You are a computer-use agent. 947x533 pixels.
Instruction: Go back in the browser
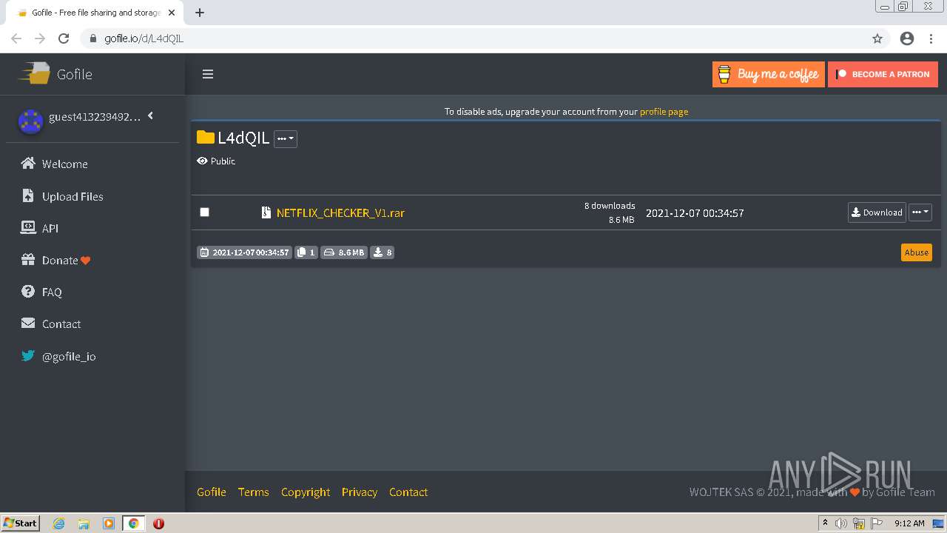click(16, 38)
